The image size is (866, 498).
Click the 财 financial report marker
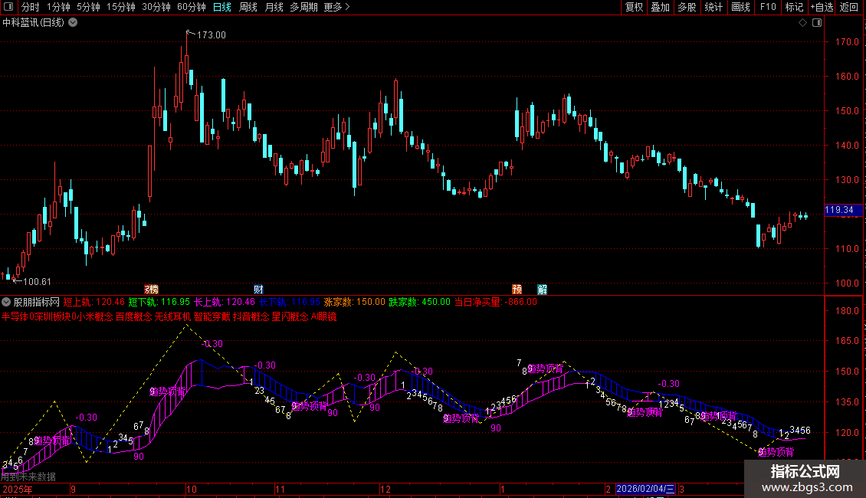pyautogui.click(x=258, y=290)
